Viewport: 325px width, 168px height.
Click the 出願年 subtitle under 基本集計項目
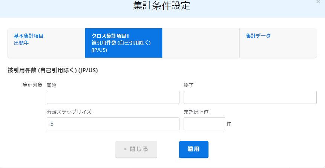coord(21,43)
